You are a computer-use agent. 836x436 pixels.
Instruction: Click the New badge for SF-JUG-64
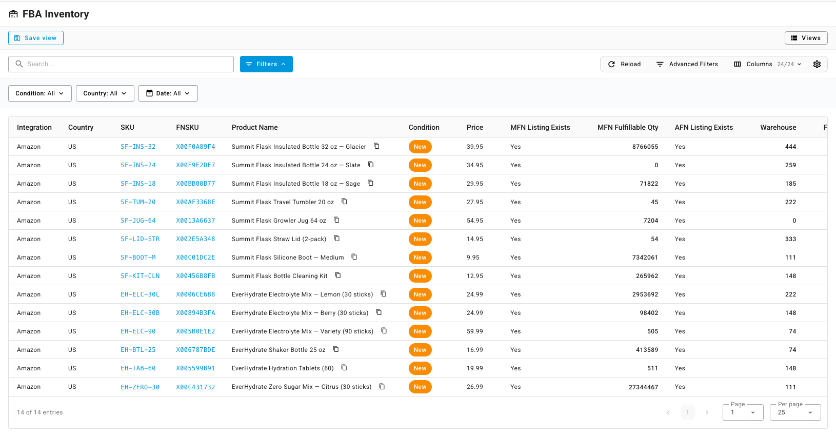tap(420, 221)
